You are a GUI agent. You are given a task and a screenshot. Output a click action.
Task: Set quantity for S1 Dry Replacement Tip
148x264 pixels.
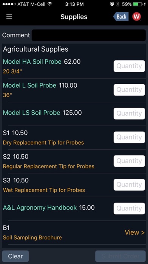[129, 137]
